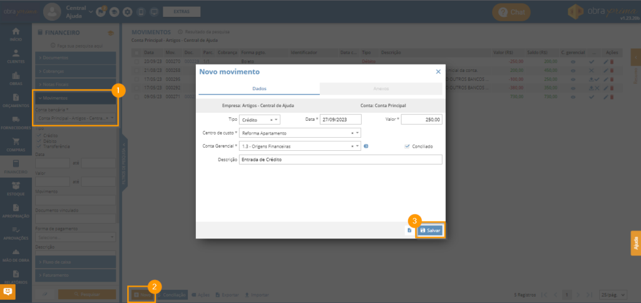The image size is (641, 303).
Task: Open the Conta bancária dropdown
Action: tap(76, 118)
